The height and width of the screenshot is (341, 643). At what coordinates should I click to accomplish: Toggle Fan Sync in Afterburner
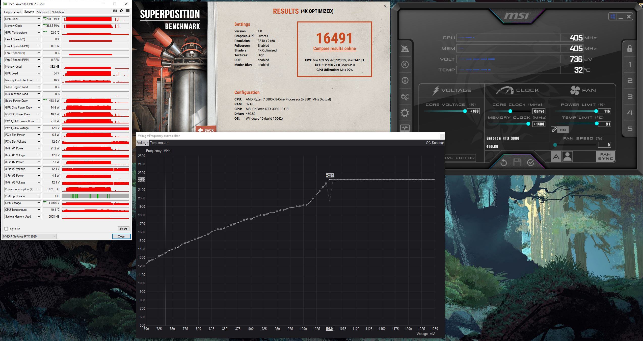(605, 156)
